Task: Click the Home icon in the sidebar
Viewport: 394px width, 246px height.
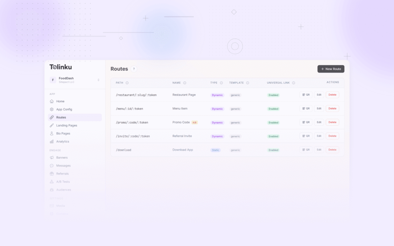Action: point(52,101)
